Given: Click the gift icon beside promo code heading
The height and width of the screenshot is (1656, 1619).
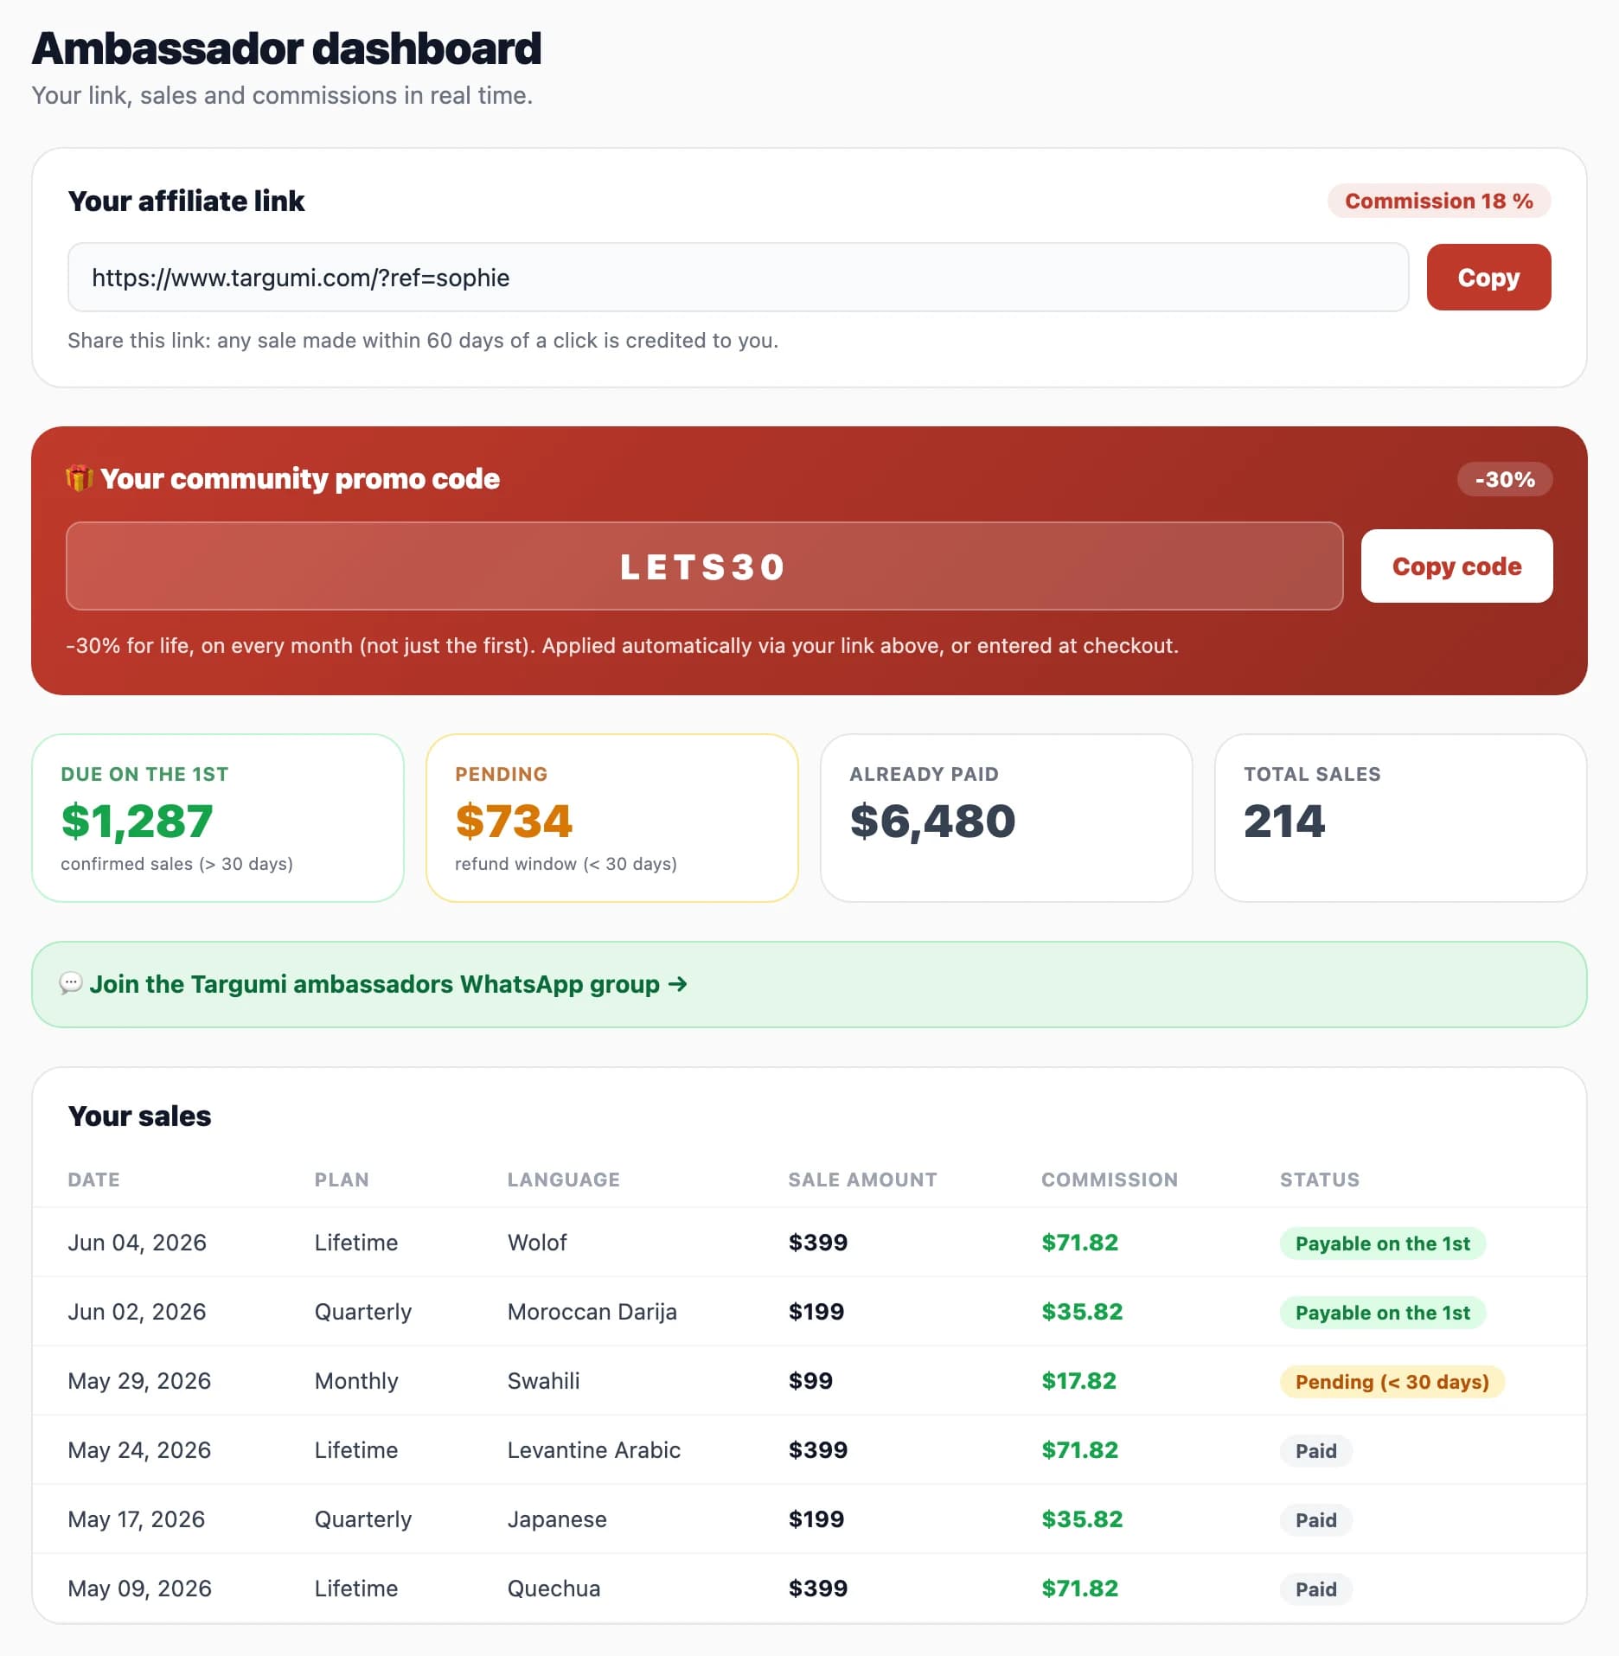Looking at the screenshot, I should tap(79, 478).
